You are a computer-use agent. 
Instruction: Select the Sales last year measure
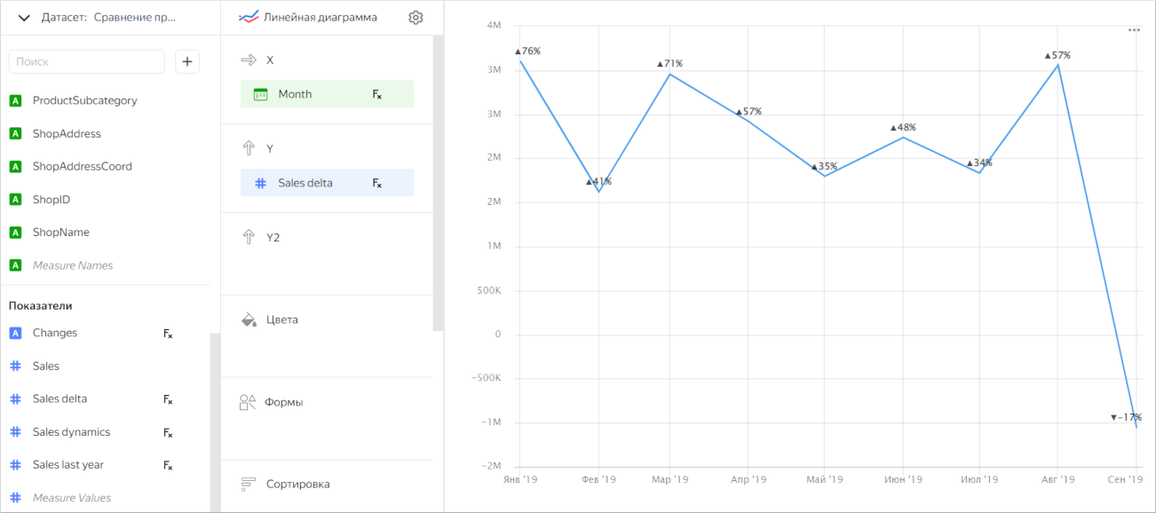click(68, 465)
